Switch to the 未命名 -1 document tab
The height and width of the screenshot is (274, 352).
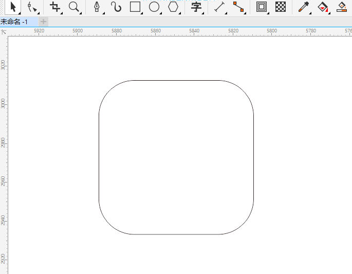tap(15, 22)
